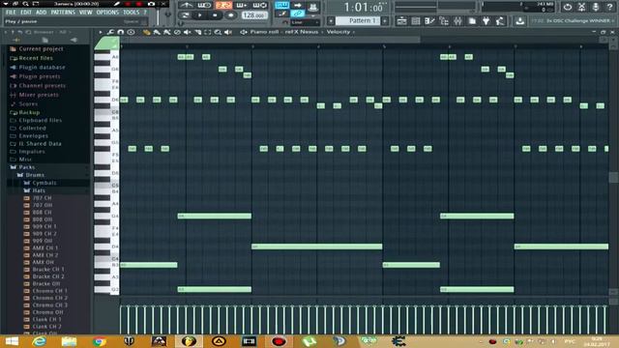
Task: Open the Velocity event target dropdown
Action: tap(339, 32)
